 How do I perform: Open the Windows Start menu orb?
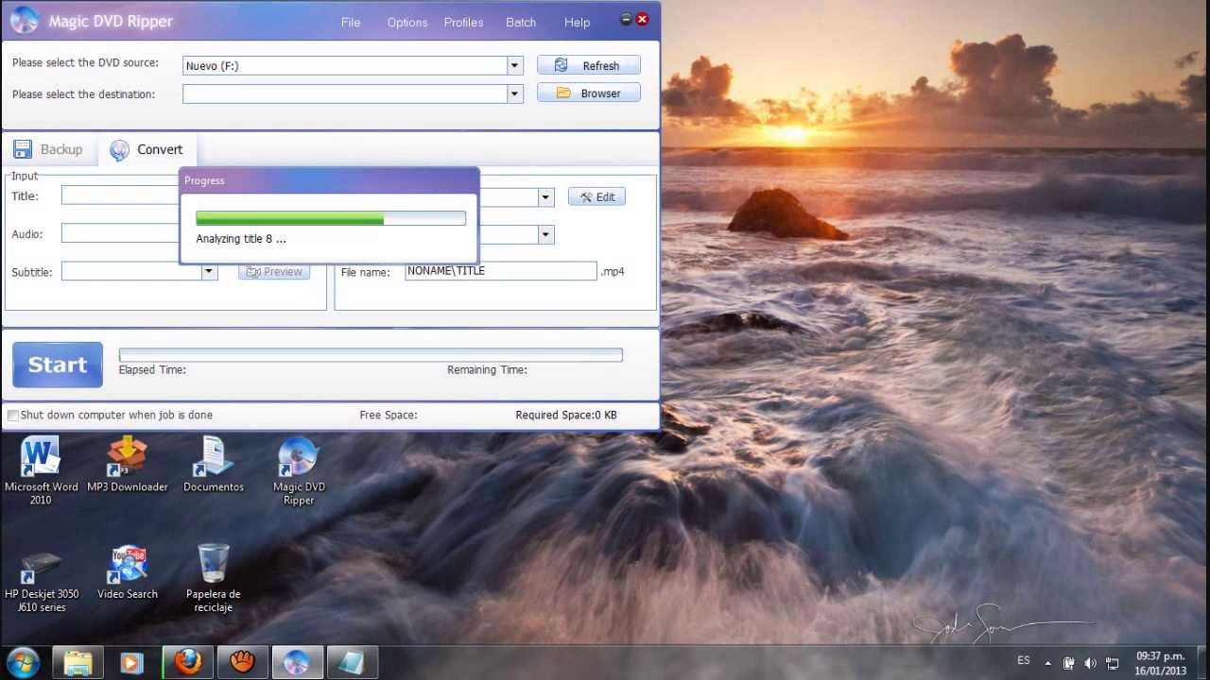(x=23, y=662)
